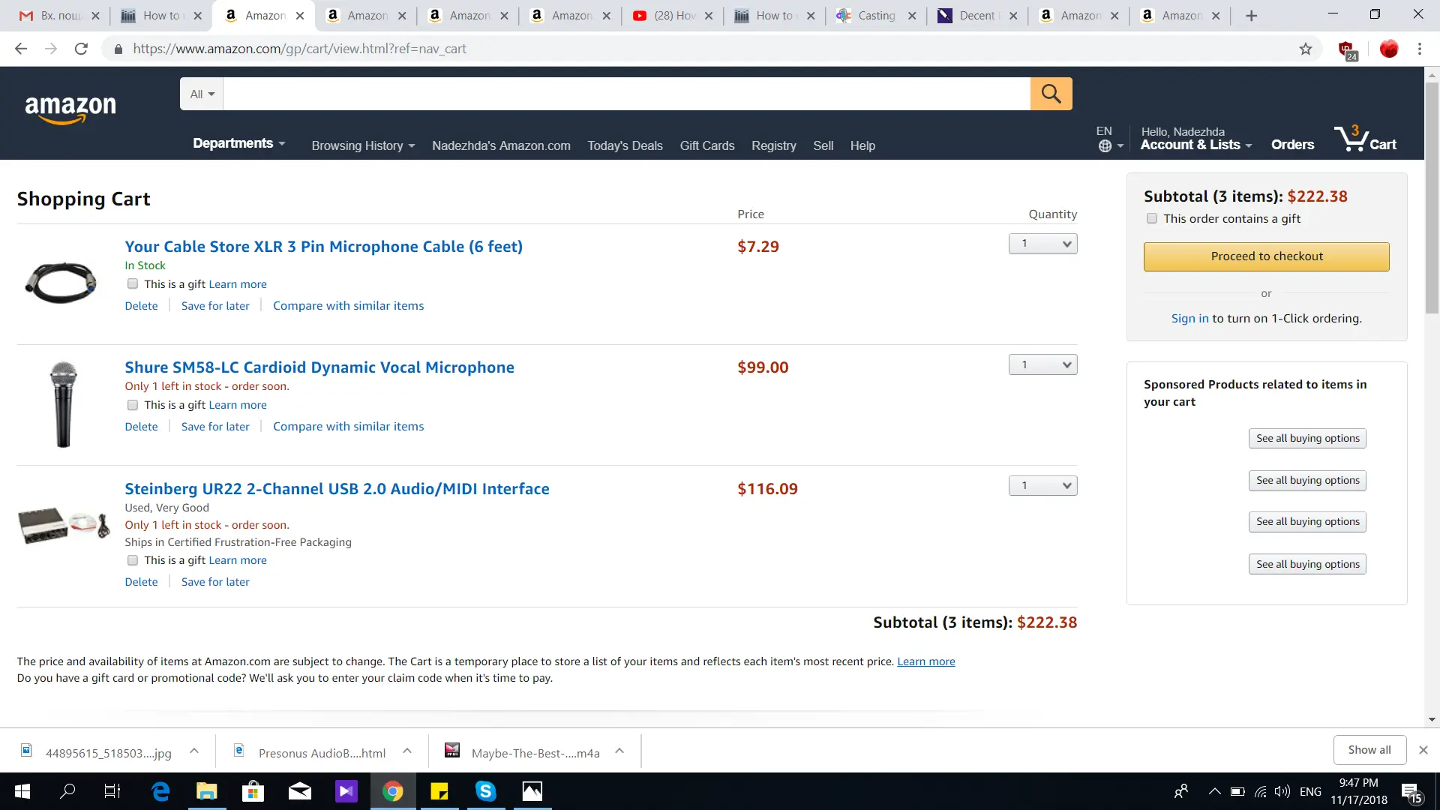
Task: Click Proceed to checkout
Action: pyautogui.click(x=1266, y=256)
